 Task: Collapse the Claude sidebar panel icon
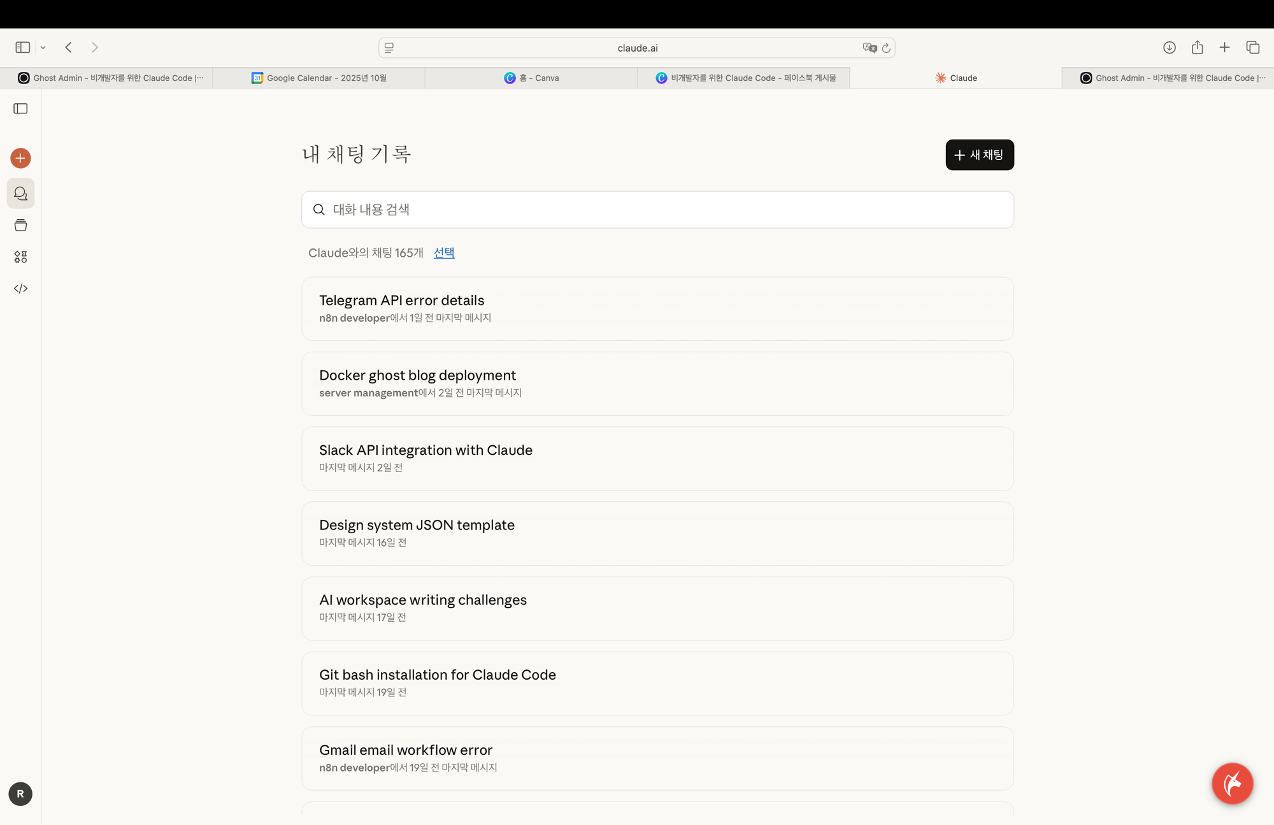click(20, 108)
